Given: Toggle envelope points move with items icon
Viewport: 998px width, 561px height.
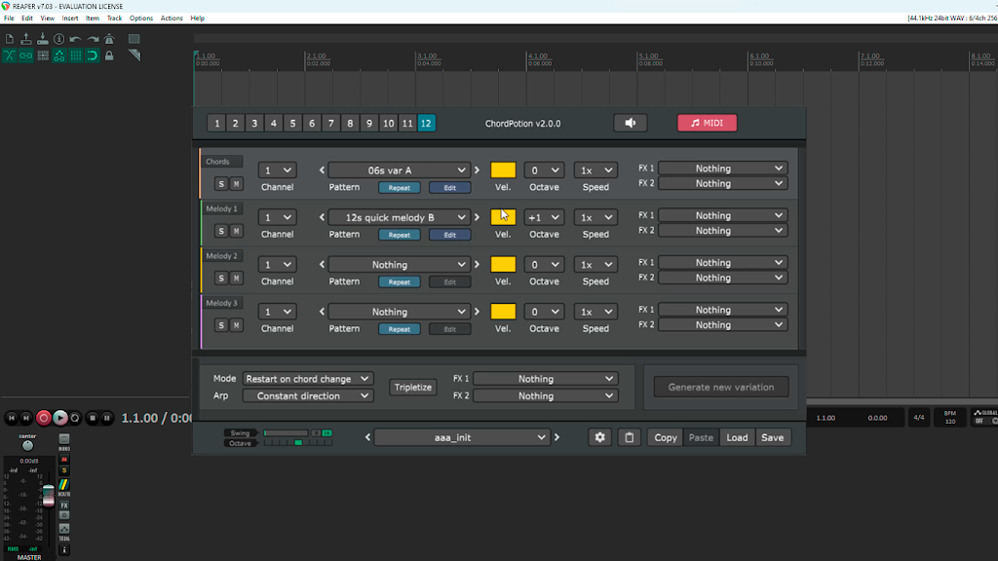Looking at the screenshot, I should click(x=59, y=56).
